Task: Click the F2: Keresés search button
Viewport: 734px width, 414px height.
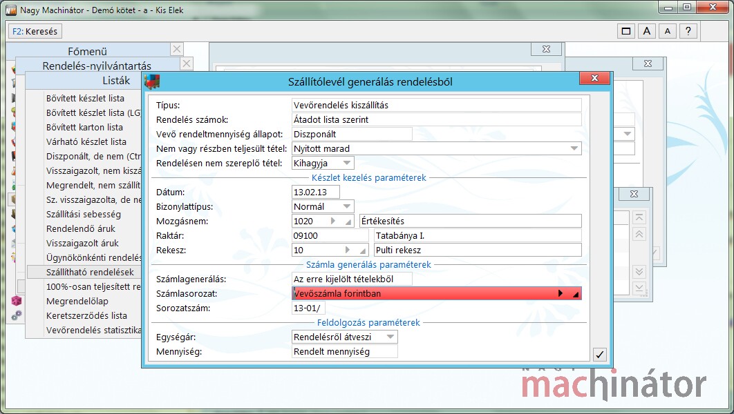Action: pyautogui.click(x=35, y=31)
